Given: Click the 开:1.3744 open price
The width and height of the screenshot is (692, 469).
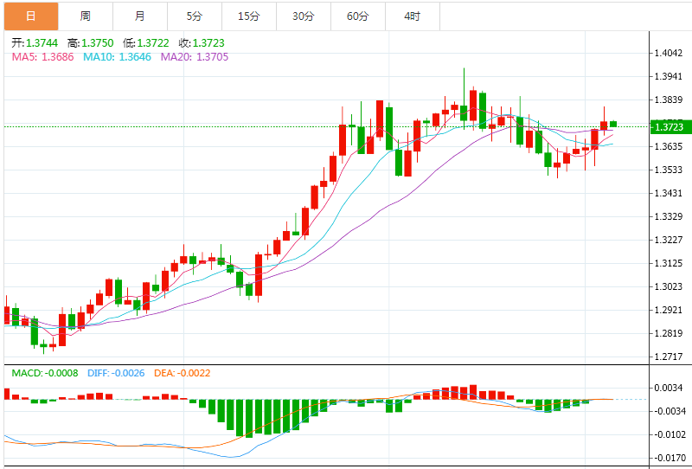Looking at the screenshot, I should [35, 43].
